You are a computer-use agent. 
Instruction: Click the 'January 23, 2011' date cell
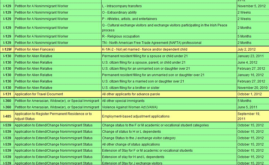click(x=253, y=56)
